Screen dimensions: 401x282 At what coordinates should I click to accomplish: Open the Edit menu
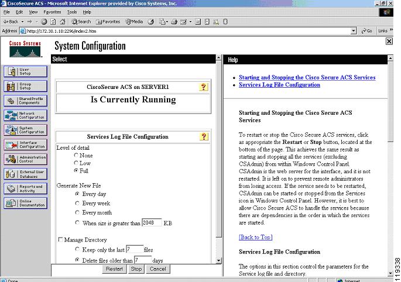[x=19, y=12]
